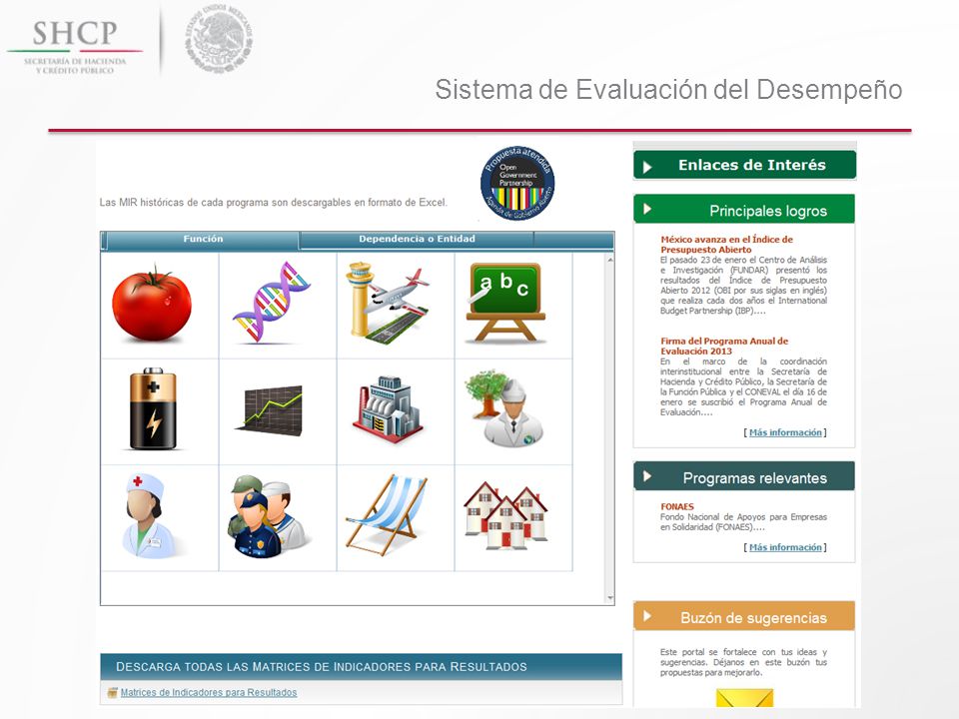
Task: Click the red tomato icon
Action: tap(152, 305)
